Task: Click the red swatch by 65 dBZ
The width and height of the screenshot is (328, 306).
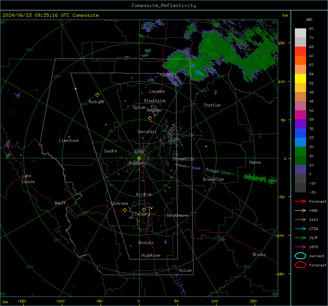Action: (300, 51)
